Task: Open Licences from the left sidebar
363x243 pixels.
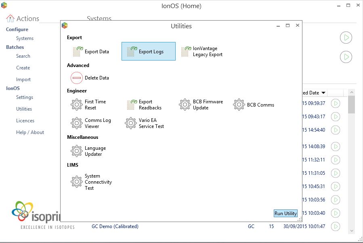Action: 25,121
